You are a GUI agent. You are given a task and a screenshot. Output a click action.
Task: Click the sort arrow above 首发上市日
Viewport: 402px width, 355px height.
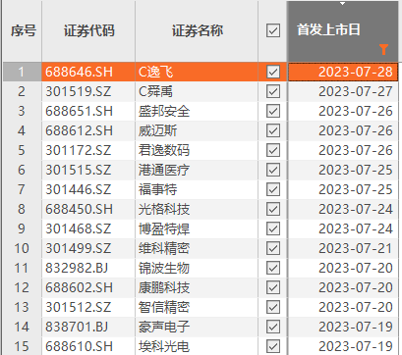342,4
